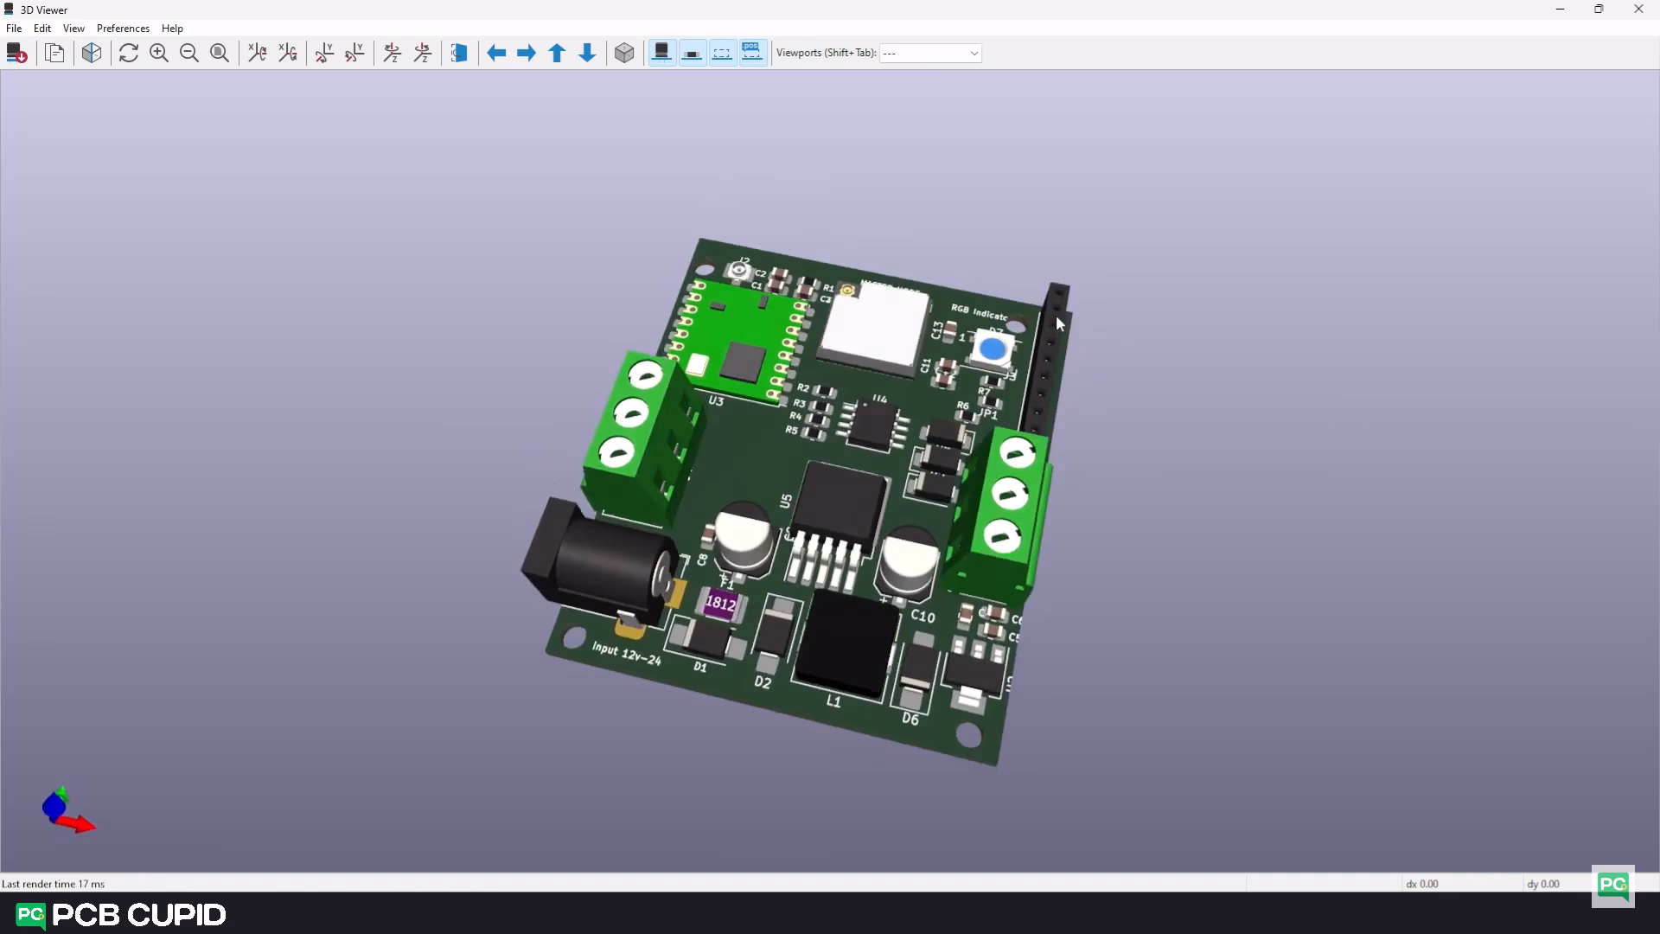The width and height of the screenshot is (1660, 934).
Task: Click the XYZ axis orientation gizmo
Action: click(x=67, y=810)
